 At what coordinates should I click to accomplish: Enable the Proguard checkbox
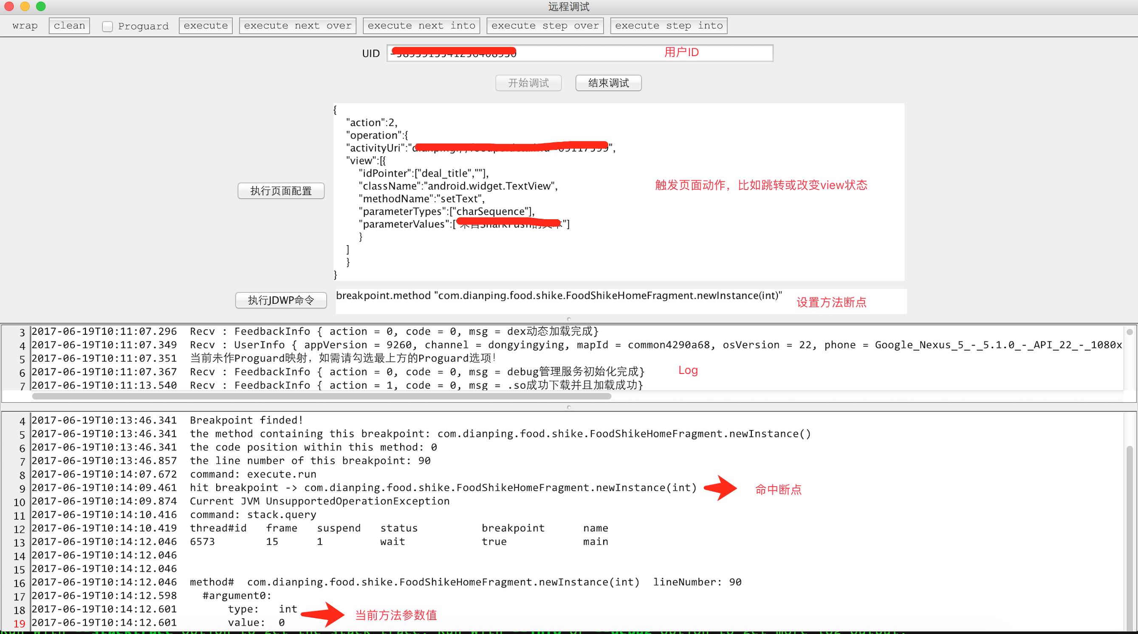tap(107, 26)
